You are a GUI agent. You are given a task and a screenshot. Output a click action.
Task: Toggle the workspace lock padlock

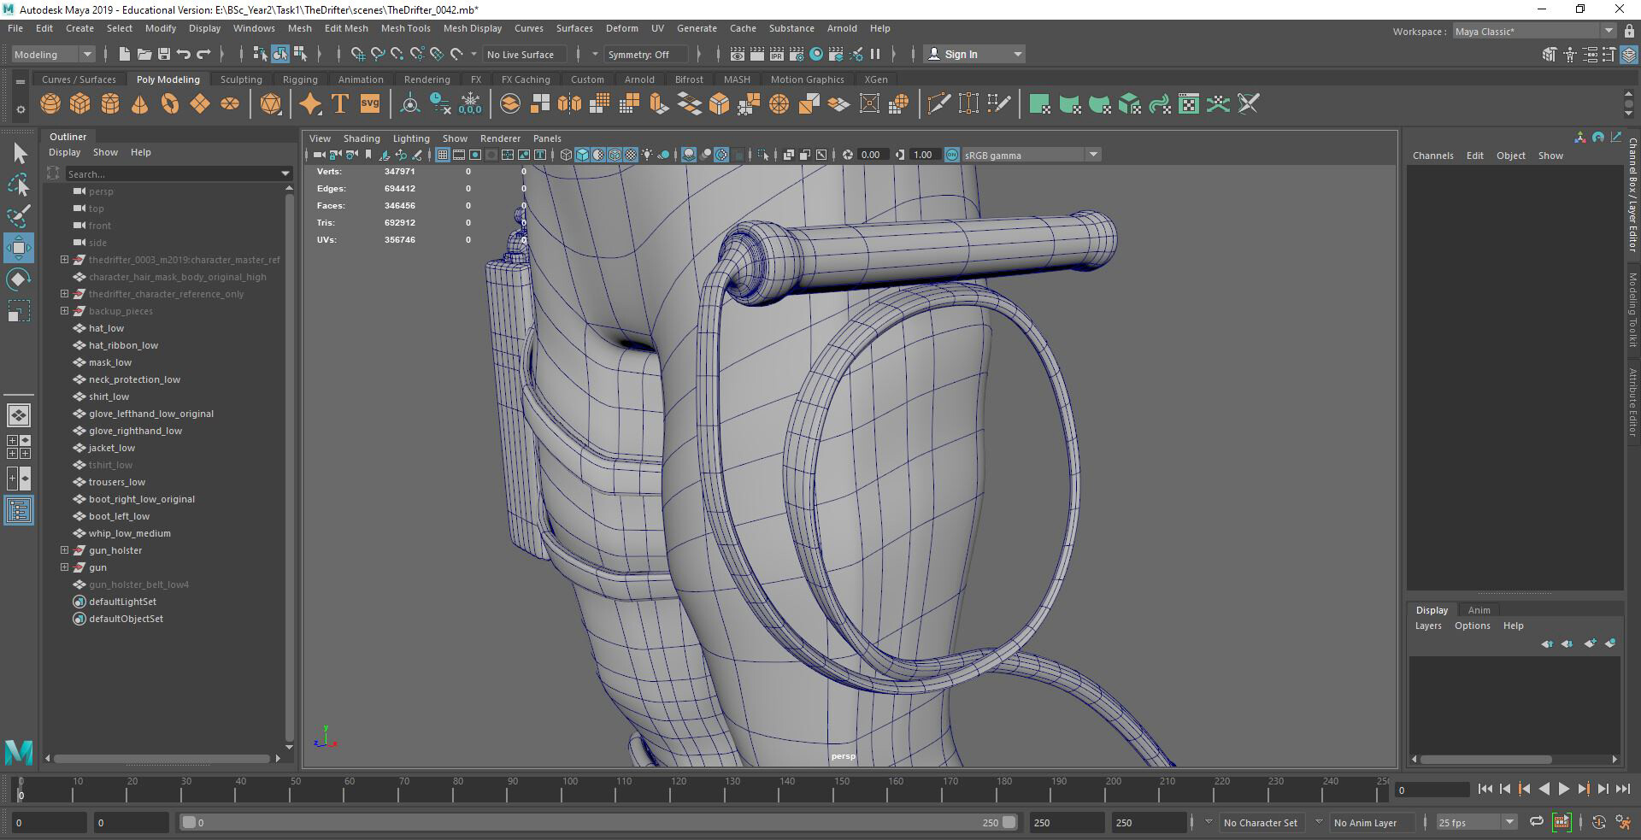coord(1631,31)
